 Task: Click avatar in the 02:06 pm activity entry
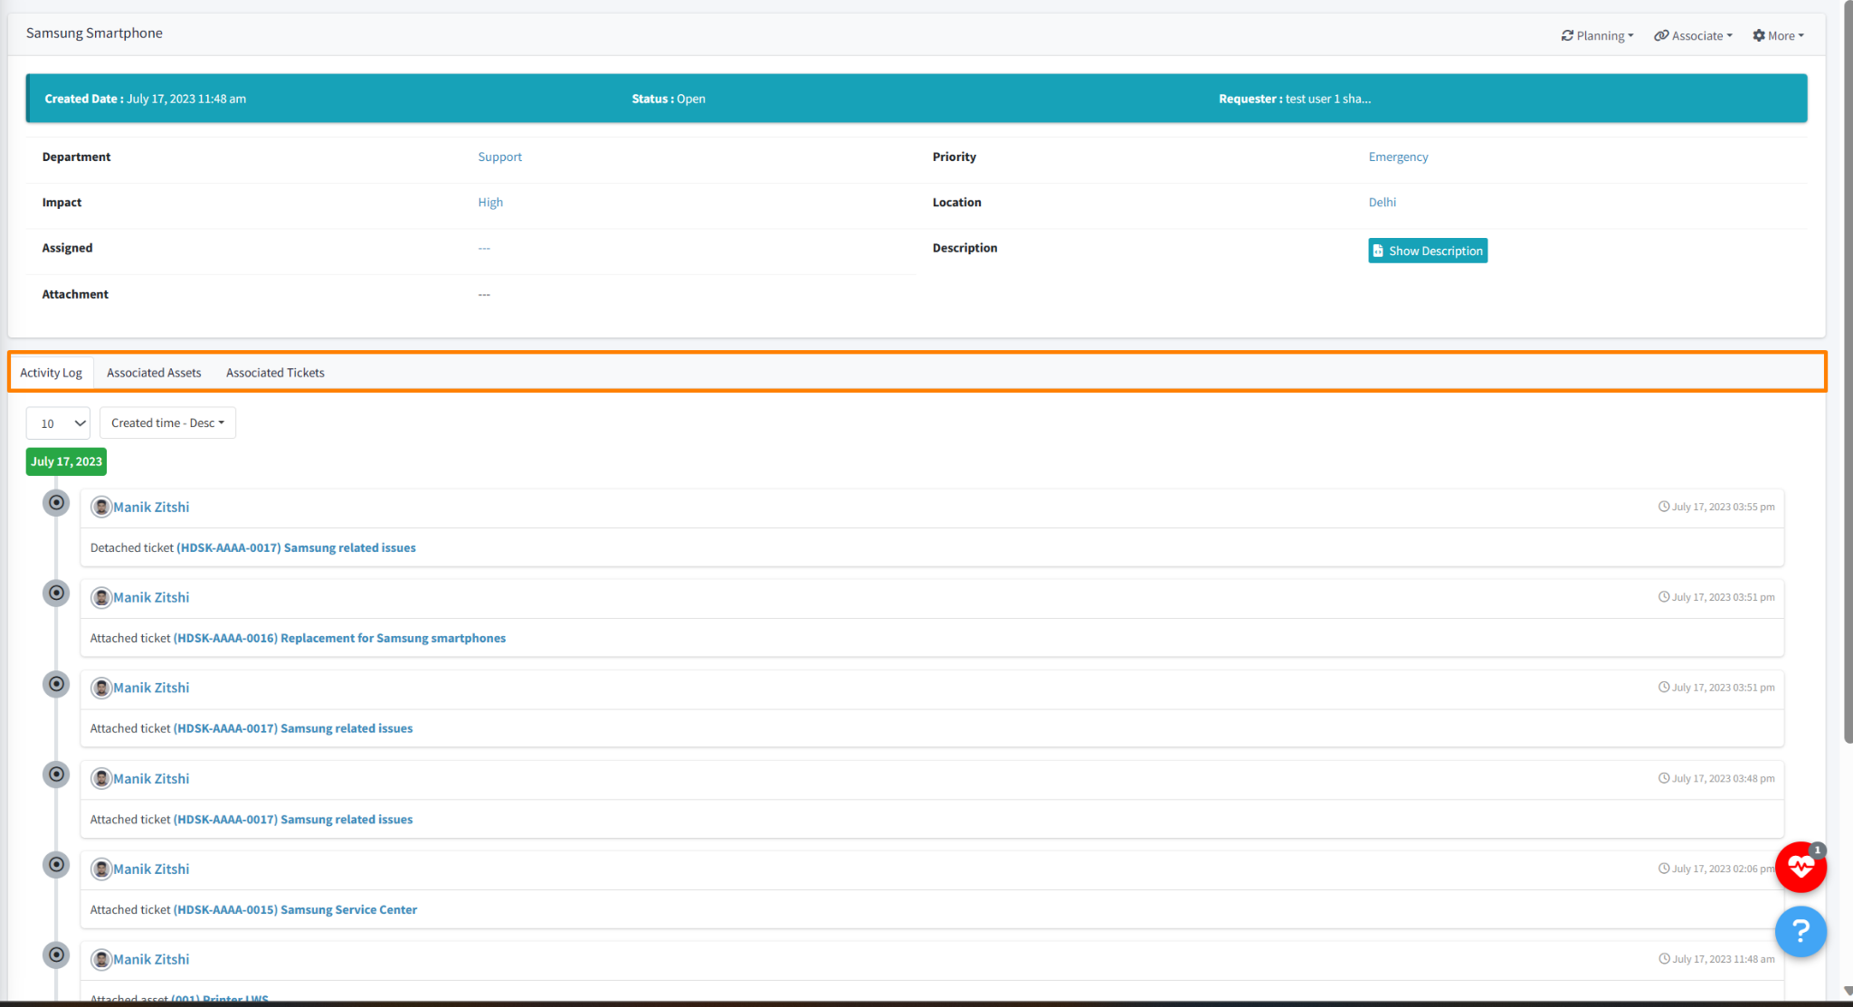[101, 869]
